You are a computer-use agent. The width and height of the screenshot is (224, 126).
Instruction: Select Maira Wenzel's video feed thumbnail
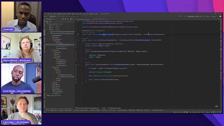click(21, 48)
